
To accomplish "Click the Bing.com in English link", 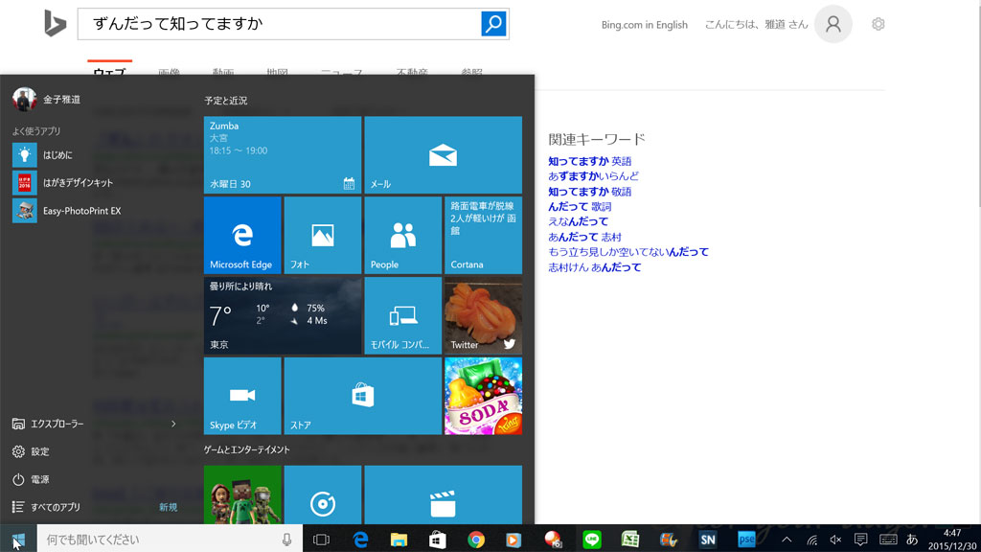I will pyautogui.click(x=645, y=24).
